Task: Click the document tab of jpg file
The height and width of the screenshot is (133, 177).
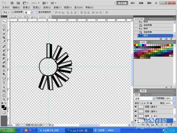Action: coord(29,17)
